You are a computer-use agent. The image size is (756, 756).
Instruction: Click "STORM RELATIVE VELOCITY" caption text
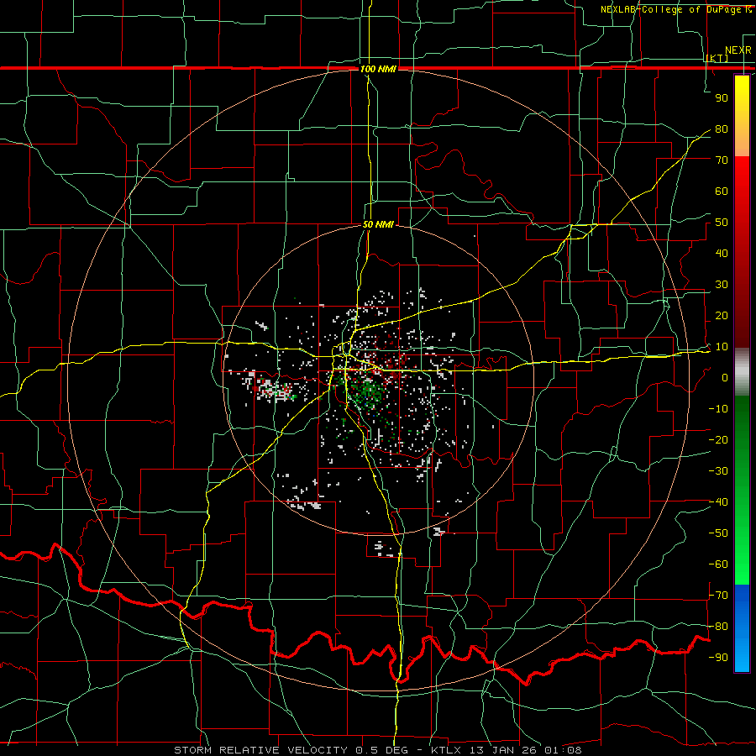(263, 750)
